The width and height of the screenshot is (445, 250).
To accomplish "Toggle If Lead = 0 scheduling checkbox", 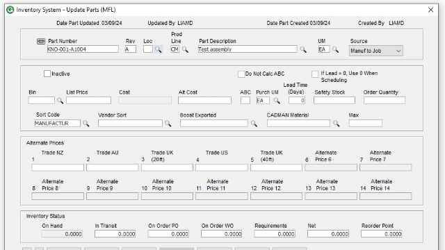I will [x=315, y=74].
